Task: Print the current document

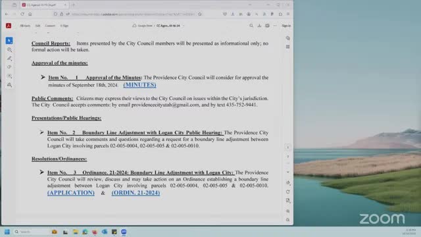Action: pyautogui.click(x=267, y=26)
